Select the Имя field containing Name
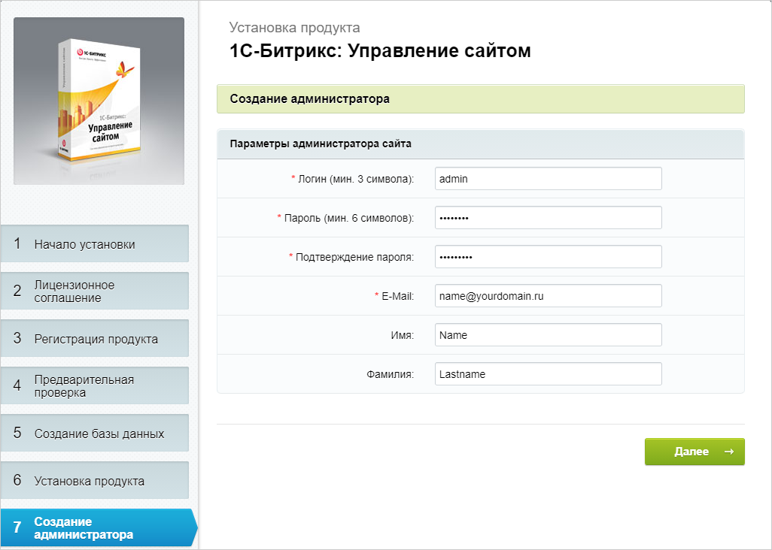This screenshot has height=550, width=772. point(548,334)
